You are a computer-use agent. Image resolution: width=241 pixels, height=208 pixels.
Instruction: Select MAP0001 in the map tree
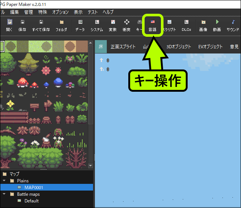pyautogui.click(x=34, y=188)
